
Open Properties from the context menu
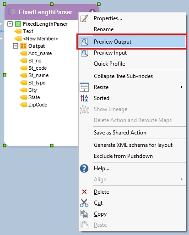108,18
